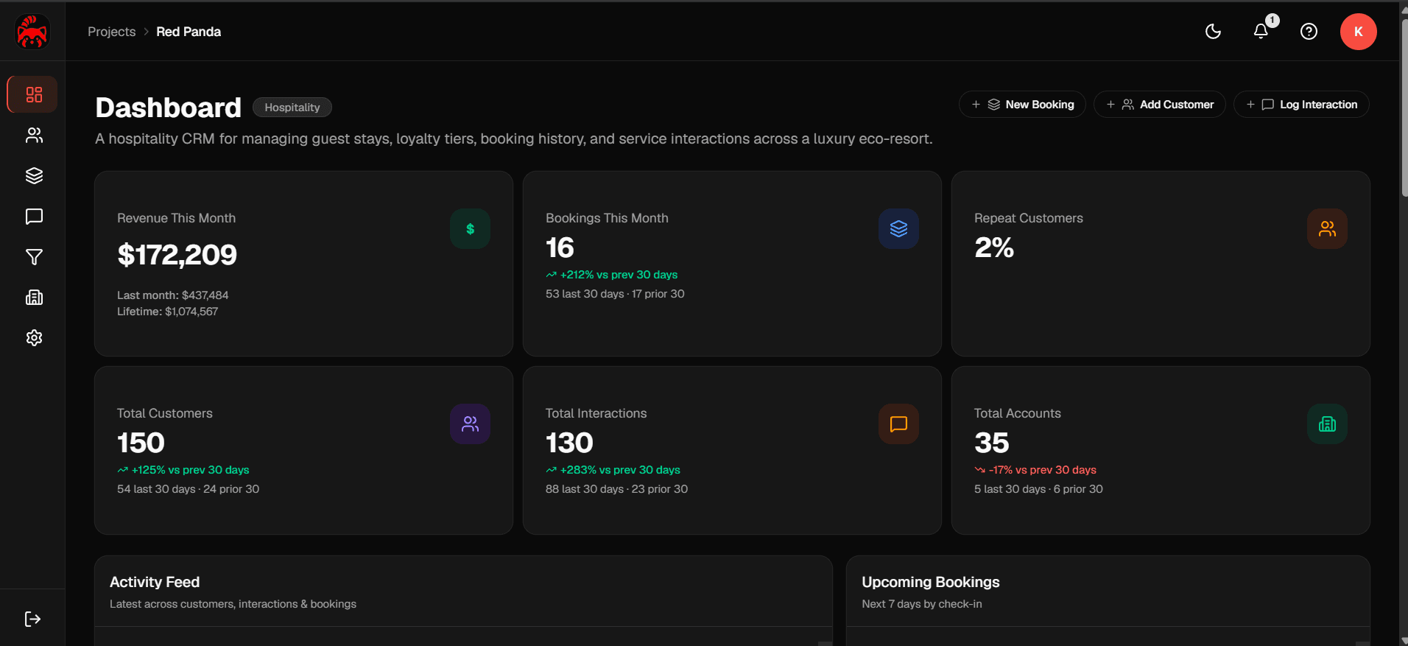The image size is (1408, 646).
Task: Click the page vertical scrollbar
Action: [x=1404, y=108]
